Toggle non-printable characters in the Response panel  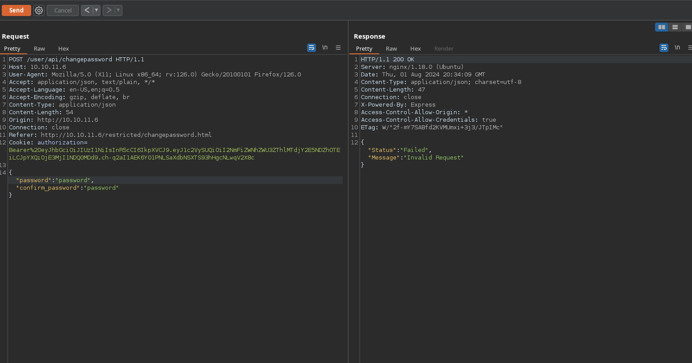coord(677,48)
